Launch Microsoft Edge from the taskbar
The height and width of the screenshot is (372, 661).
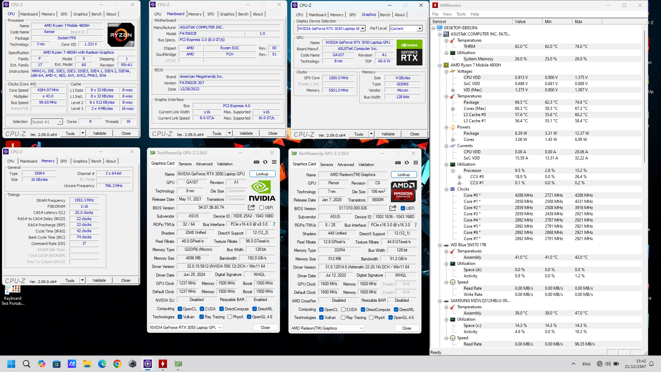102,364
